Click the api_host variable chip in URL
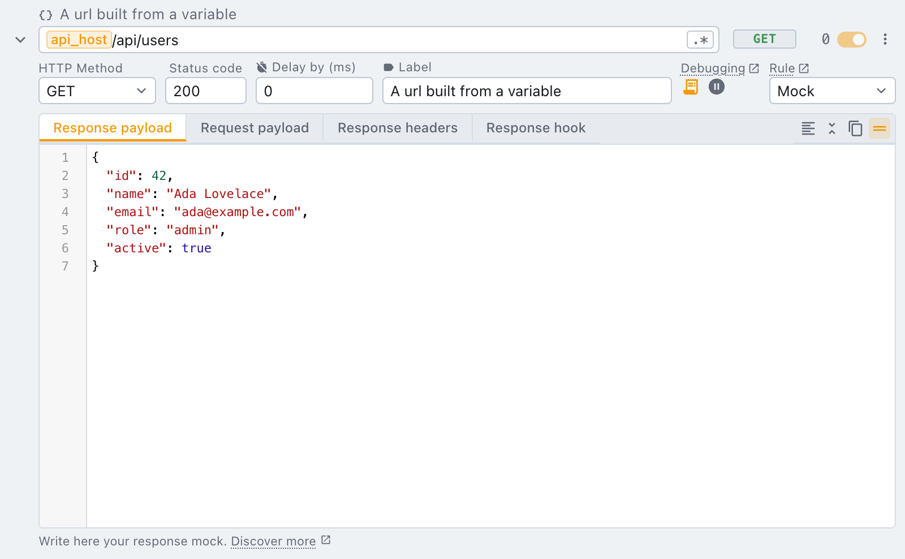 (79, 40)
